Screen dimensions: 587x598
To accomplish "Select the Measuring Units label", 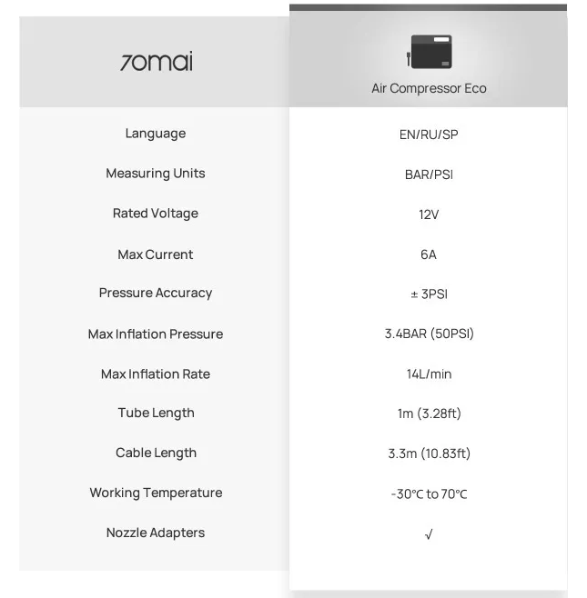I will [x=156, y=174].
